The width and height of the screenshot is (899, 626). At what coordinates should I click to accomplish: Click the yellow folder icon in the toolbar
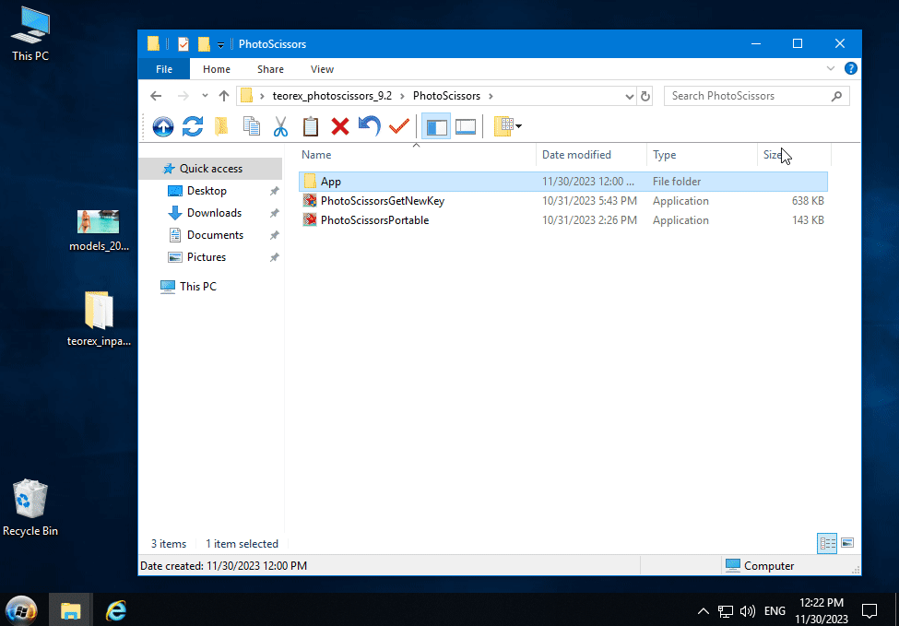click(221, 126)
